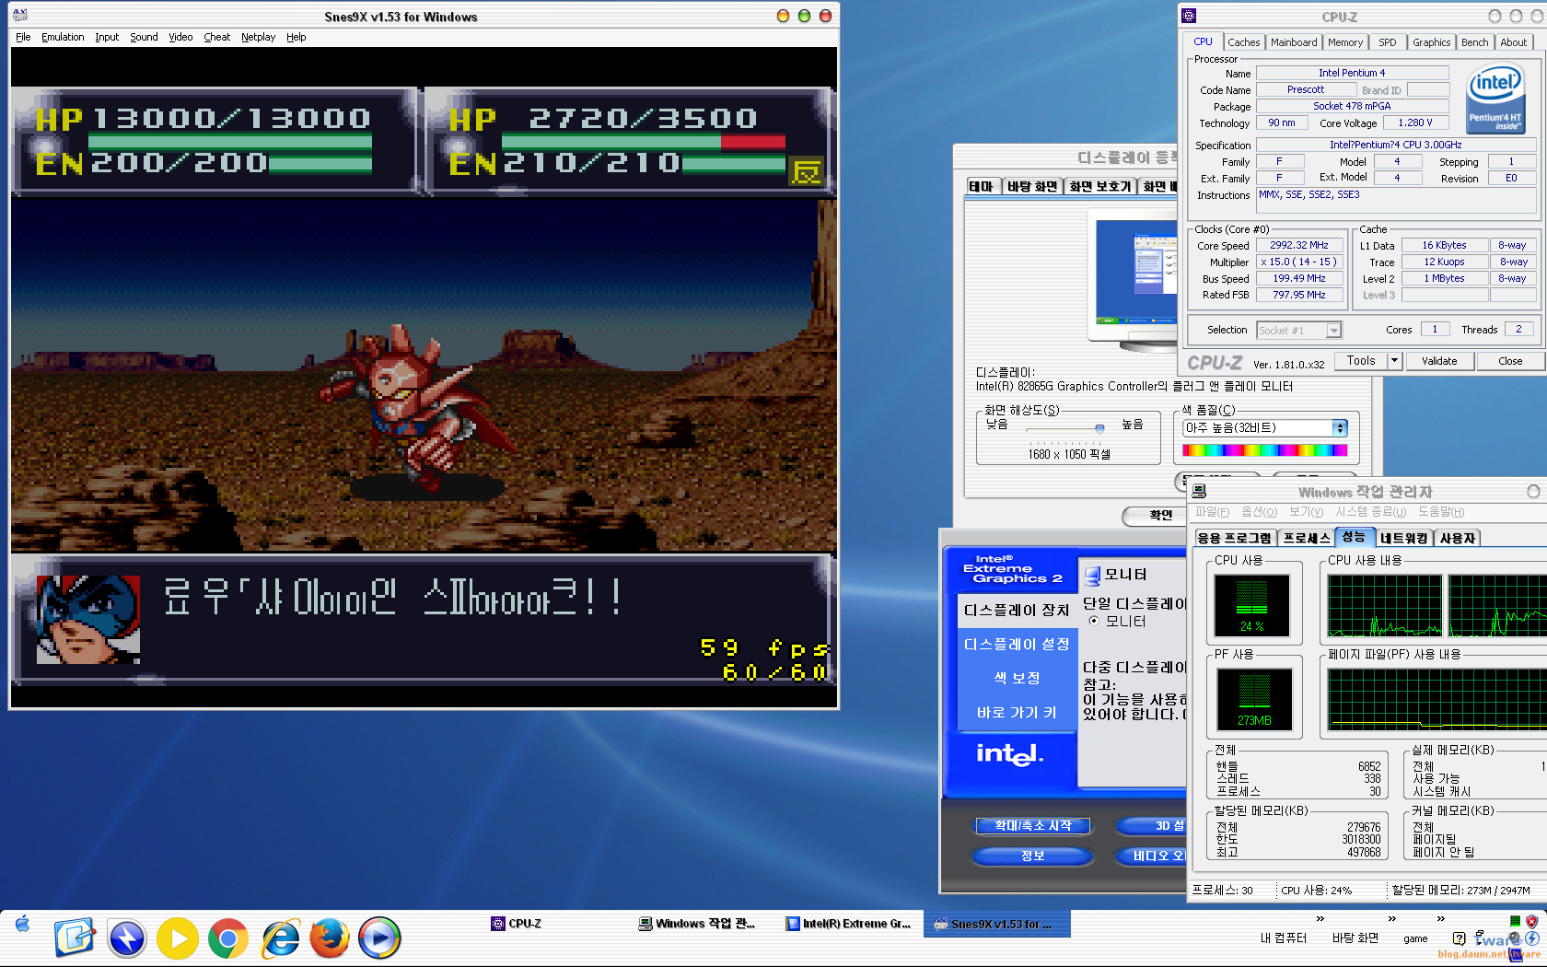Open the File menu in Snes9X

[23, 37]
